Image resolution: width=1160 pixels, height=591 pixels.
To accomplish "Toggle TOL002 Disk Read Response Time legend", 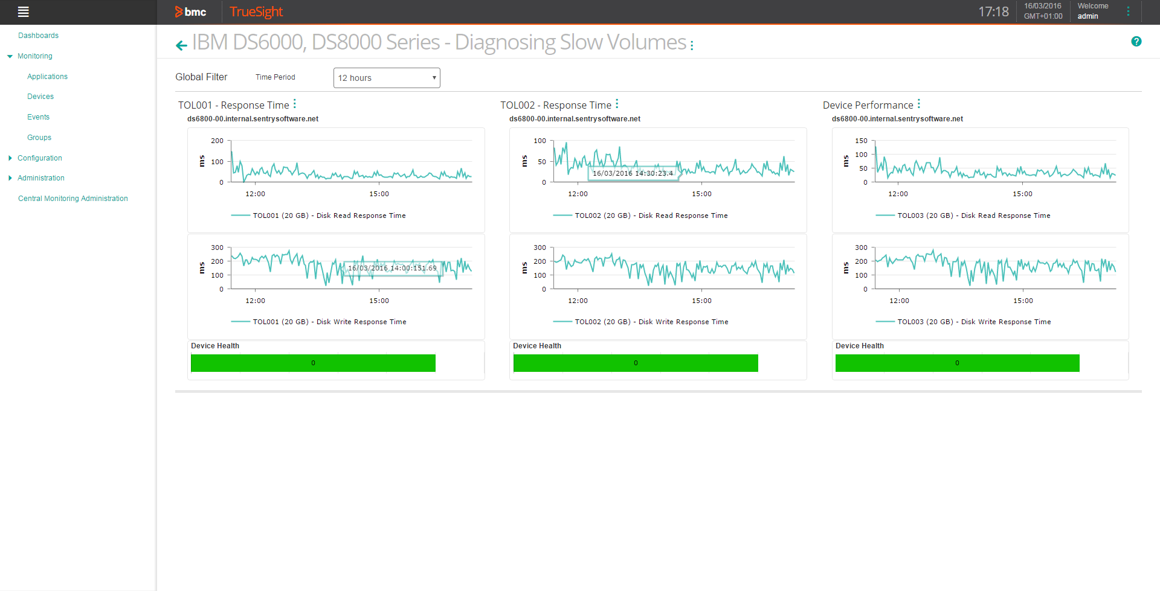I will (640, 216).
